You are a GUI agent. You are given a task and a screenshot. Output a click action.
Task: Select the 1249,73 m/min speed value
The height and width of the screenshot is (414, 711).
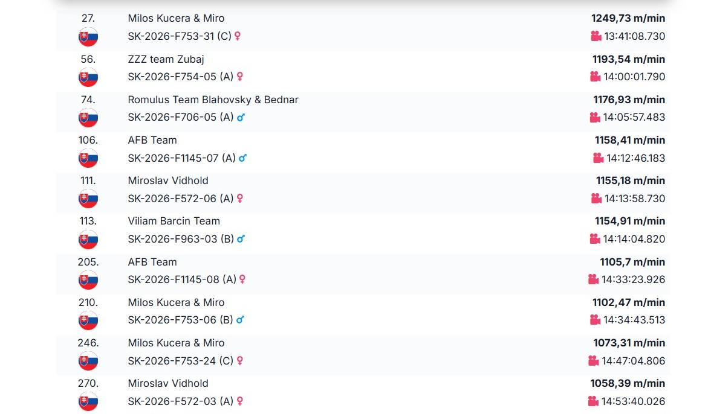click(628, 19)
